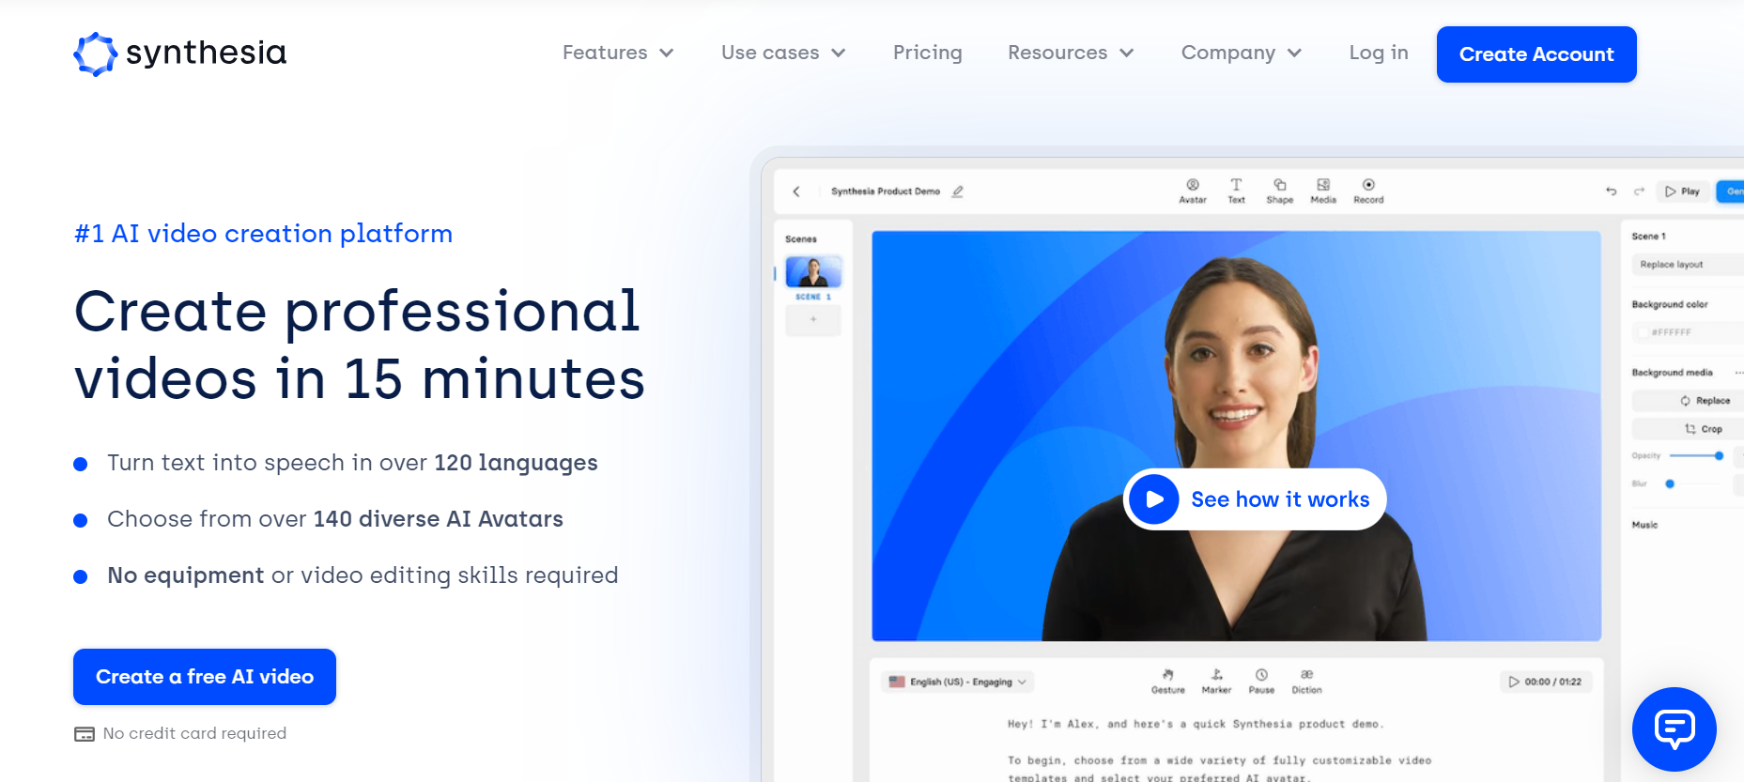This screenshot has height=782, width=1744.
Task: Expand the Company menu
Action: click(1242, 53)
